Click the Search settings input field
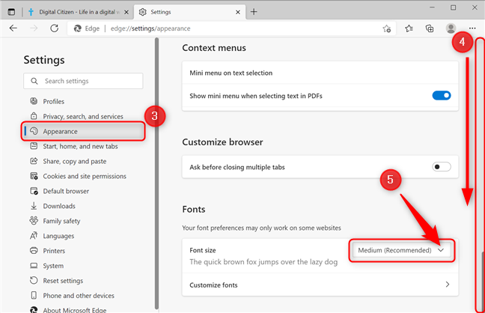This screenshot has height=313, width=485. (83, 81)
